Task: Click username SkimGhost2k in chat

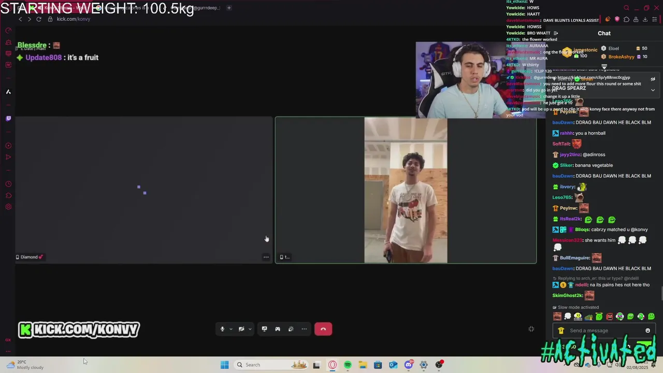Action: (568, 295)
